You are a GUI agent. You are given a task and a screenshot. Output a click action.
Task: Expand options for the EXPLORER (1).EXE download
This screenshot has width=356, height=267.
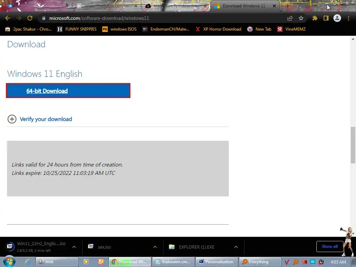coord(236,247)
